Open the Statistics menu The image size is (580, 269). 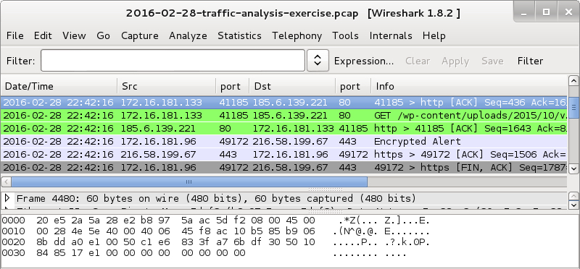point(239,35)
